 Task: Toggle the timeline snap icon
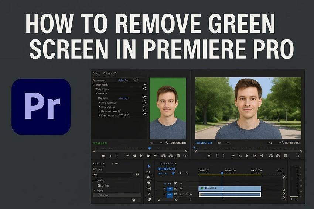[x=173, y=173]
